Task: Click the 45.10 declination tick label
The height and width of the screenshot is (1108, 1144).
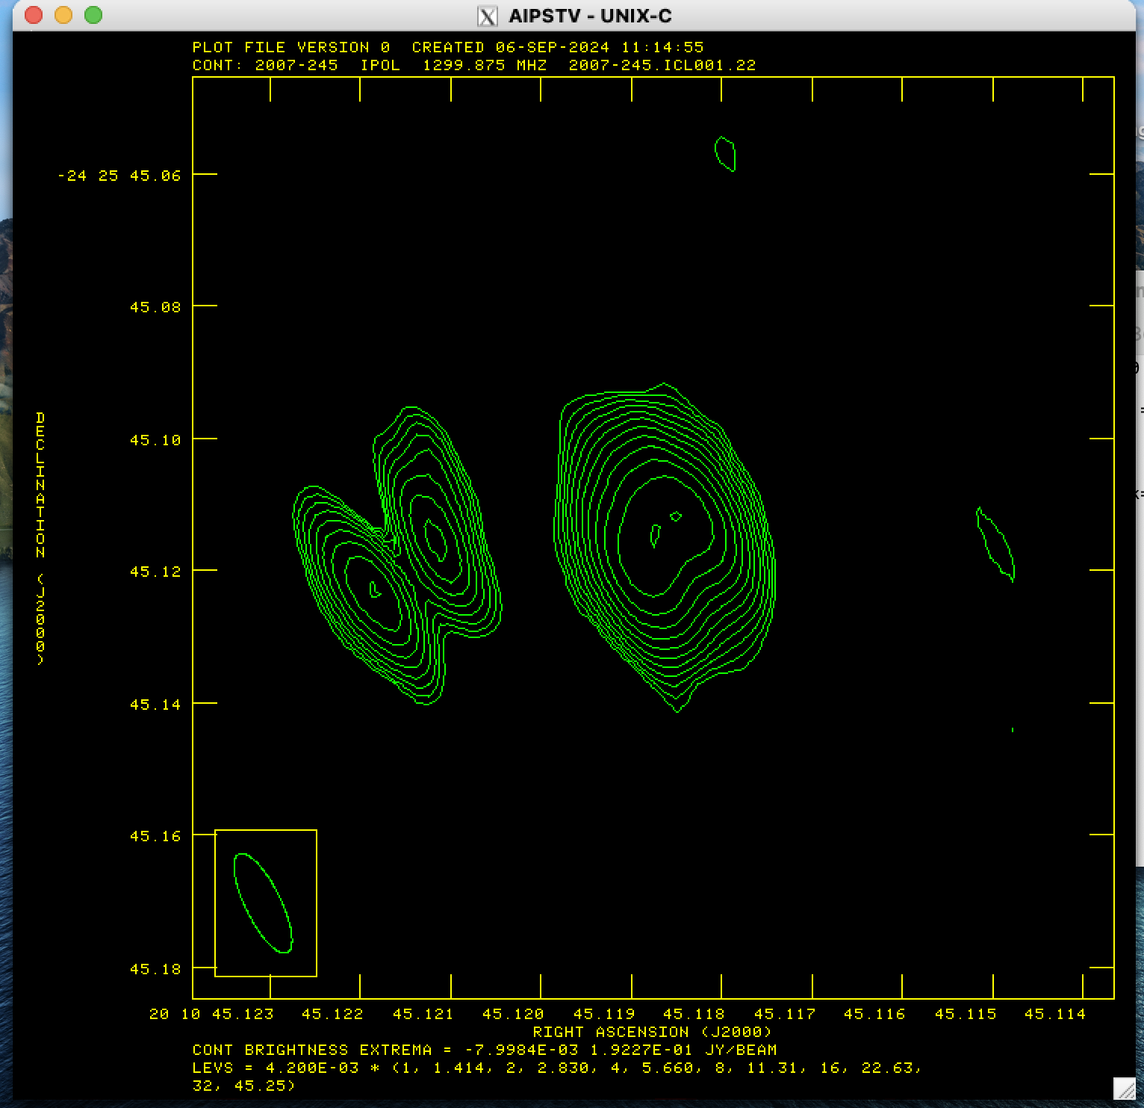Action: [x=155, y=440]
